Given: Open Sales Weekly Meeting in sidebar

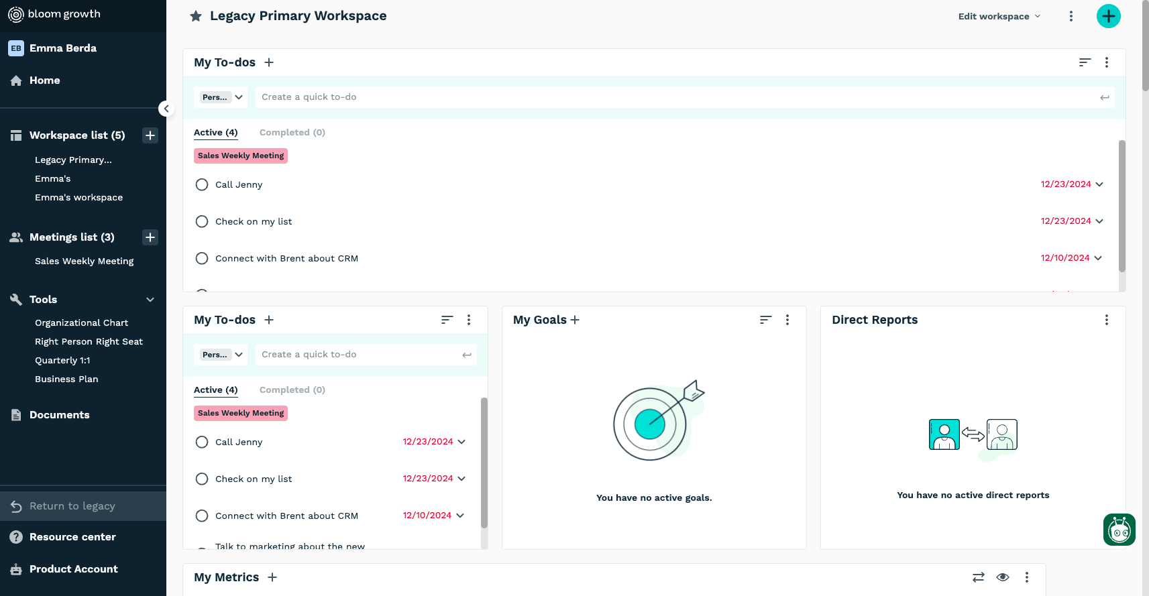Looking at the screenshot, I should (84, 261).
